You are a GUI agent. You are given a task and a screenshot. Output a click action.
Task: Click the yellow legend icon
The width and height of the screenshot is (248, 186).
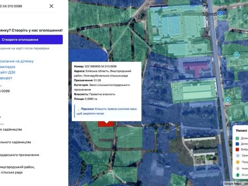click(x=238, y=162)
